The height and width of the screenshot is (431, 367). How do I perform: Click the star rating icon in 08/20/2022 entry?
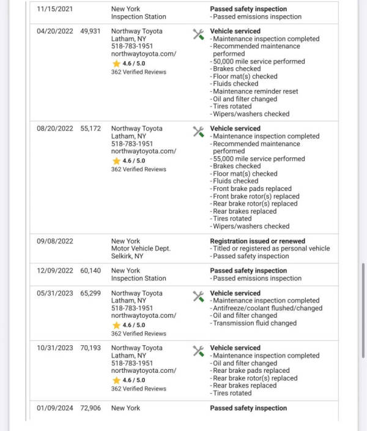[116, 161]
